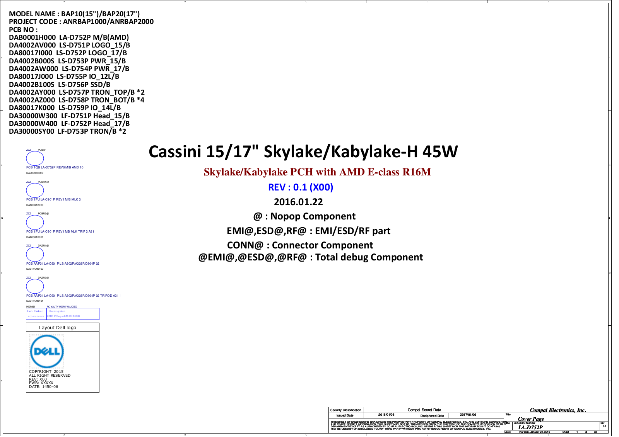Select line 'DA4002AZ000 LS-D758P TRON_BOT/B *4'
The height and width of the screenshot is (437, 619).
[77, 100]
